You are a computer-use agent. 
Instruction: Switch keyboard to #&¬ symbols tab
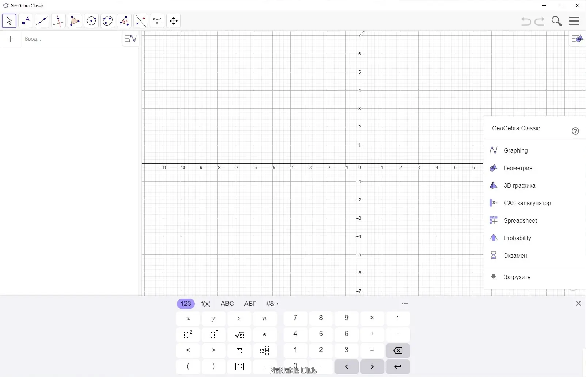272,304
